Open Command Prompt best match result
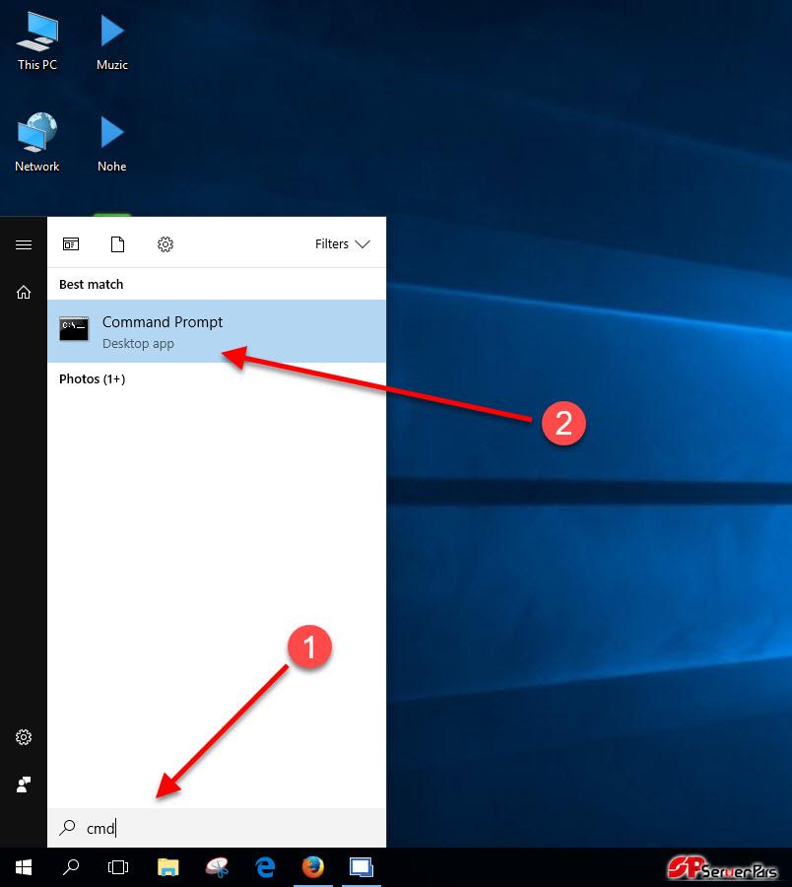The height and width of the screenshot is (887, 792). pos(217,331)
